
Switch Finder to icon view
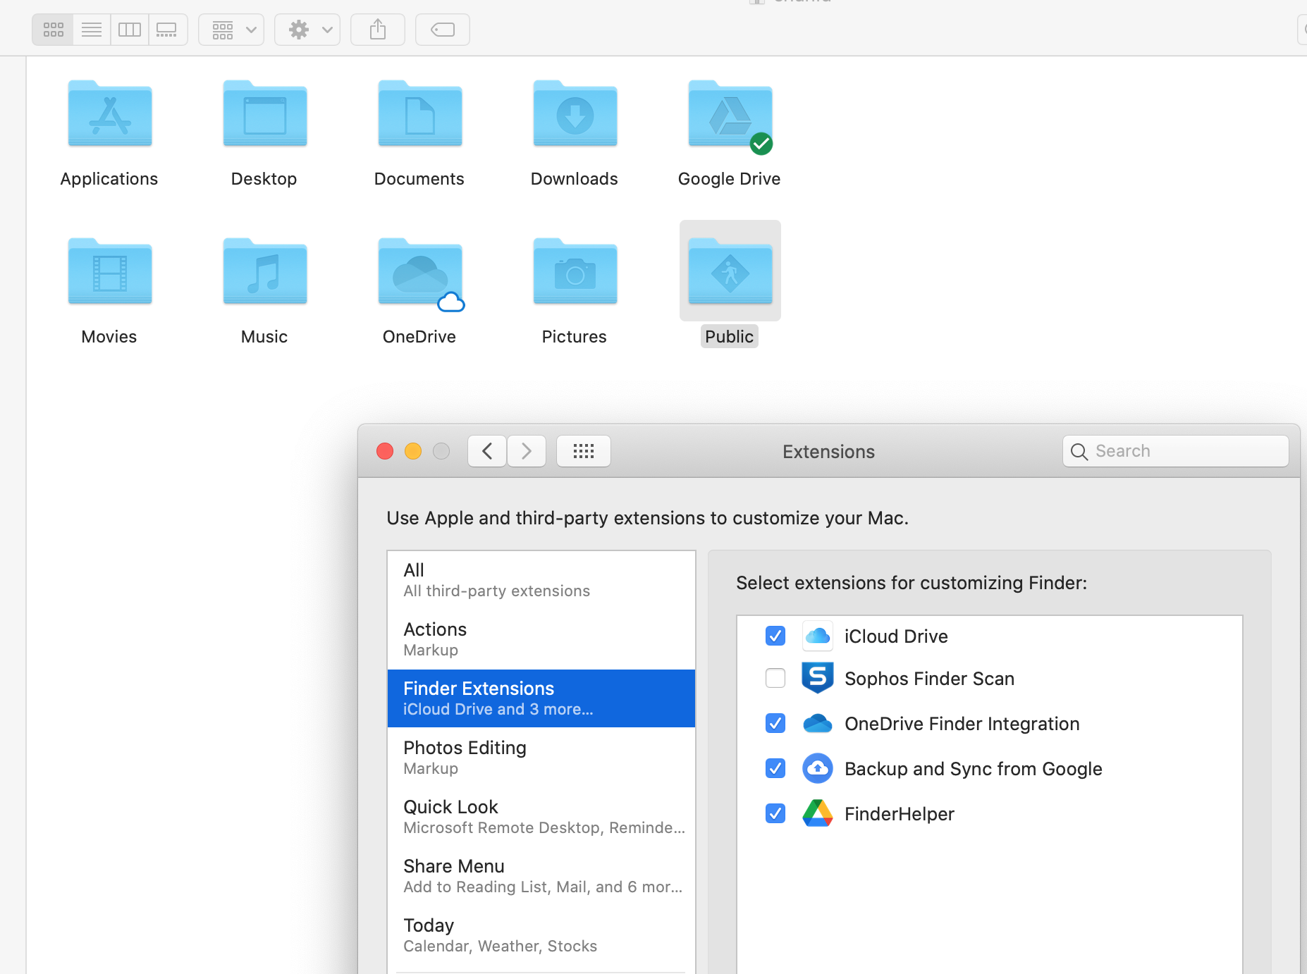click(54, 30)
